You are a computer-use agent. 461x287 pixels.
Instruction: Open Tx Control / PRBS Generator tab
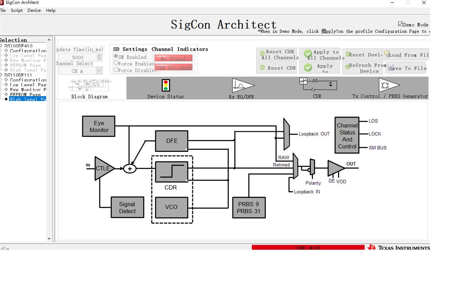coord(390,89)
